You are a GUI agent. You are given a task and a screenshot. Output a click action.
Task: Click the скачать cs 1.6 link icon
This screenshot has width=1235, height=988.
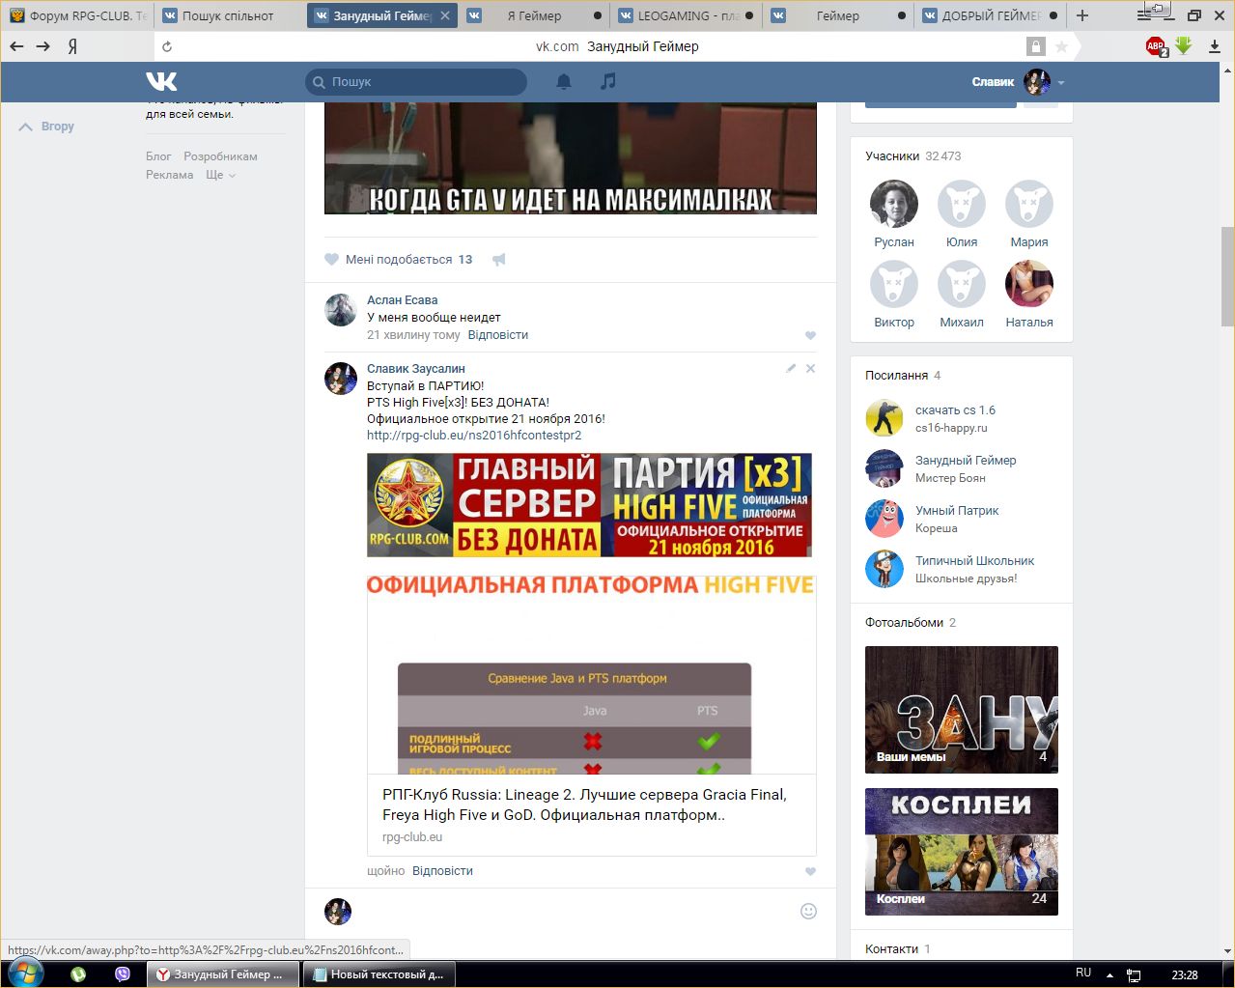click(x=884, y=418)
